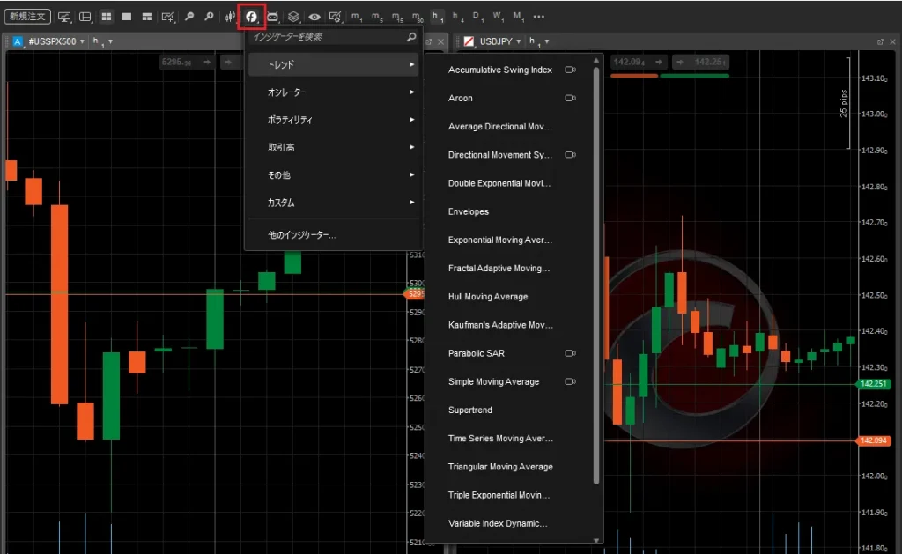Open the 取引高 indicator submenu

coord(334,147)
